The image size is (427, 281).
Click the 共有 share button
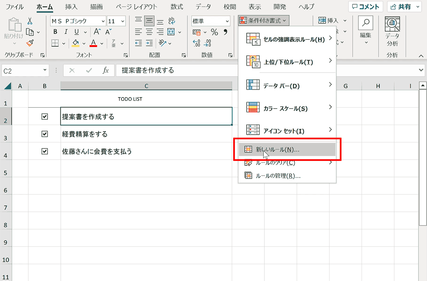pos(404,7)
